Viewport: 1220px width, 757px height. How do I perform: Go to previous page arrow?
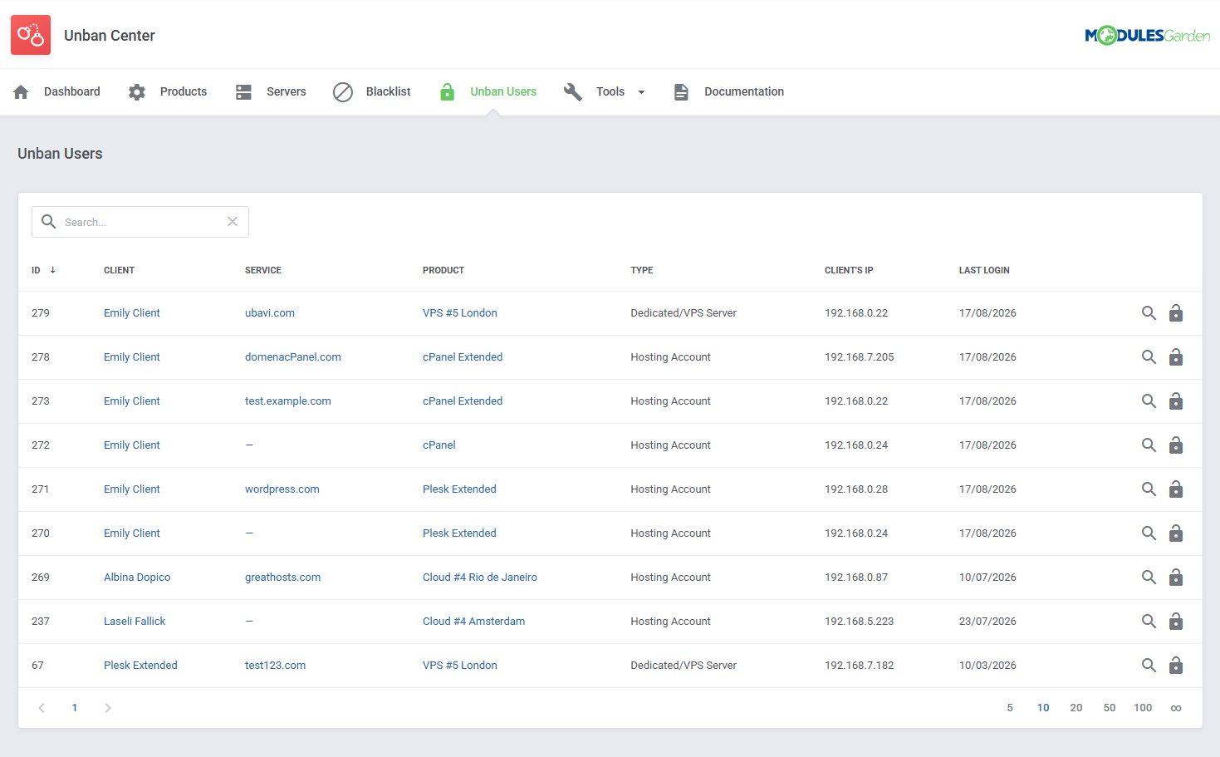(x=42, y=708)
